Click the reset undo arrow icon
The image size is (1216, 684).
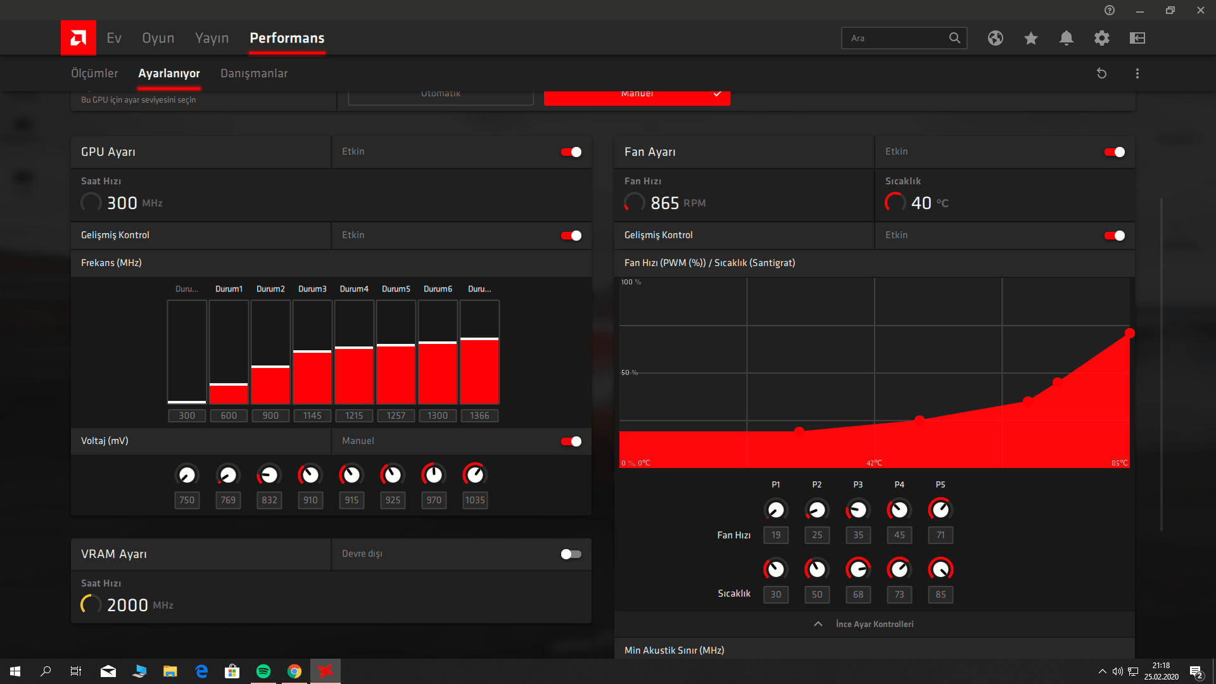(1102, 73)
